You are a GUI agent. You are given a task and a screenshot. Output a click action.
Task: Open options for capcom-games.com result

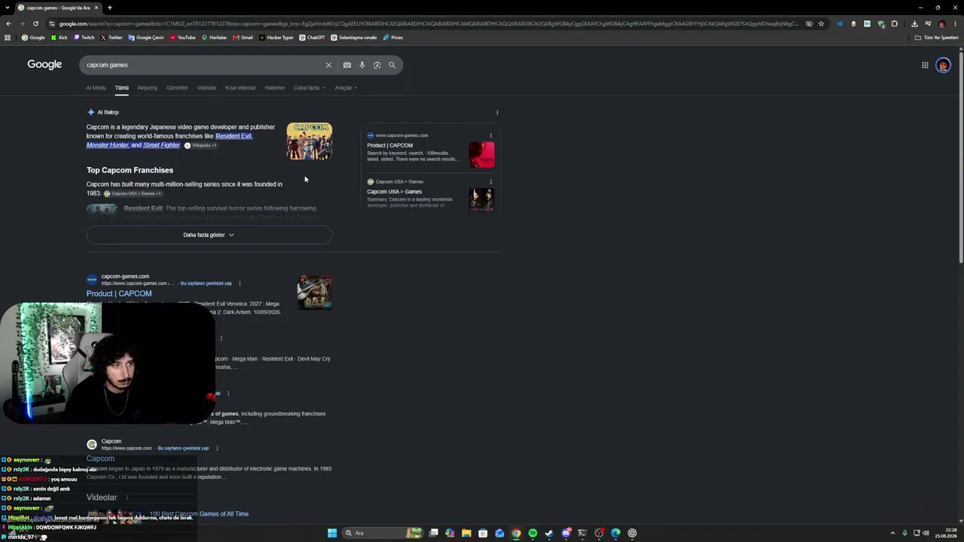pyautogui.click(x=239, y=283)
